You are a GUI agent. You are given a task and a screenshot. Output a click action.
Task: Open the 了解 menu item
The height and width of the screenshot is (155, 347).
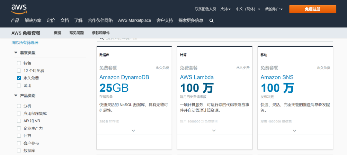click(78, 21)
